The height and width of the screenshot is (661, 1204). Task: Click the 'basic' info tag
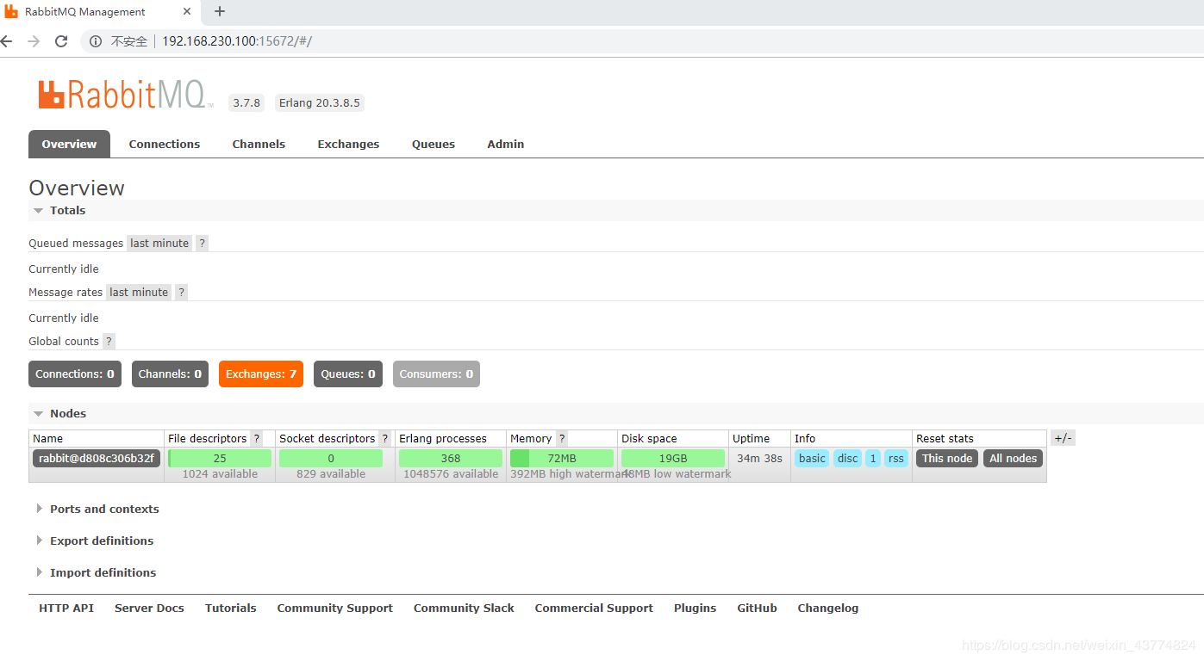tap(812, 459)
